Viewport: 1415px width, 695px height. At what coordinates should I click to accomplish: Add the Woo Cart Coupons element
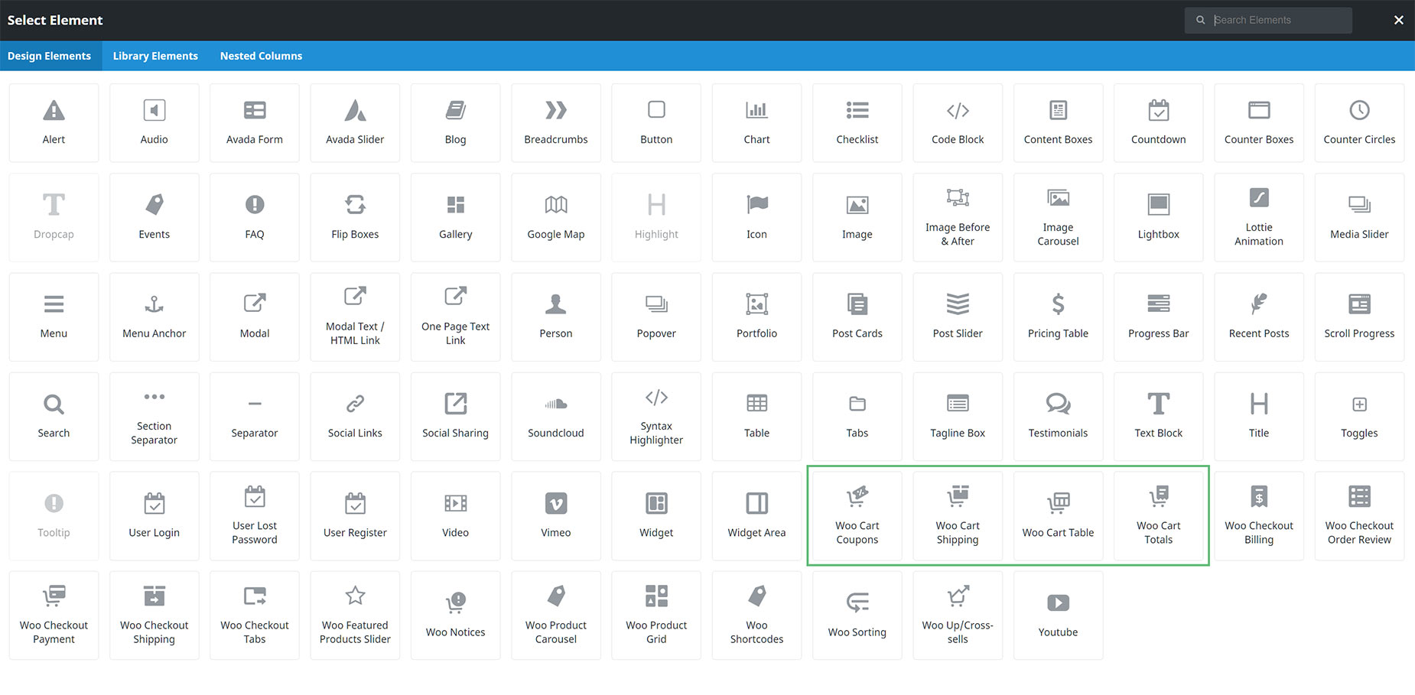[x=857, y=515]
